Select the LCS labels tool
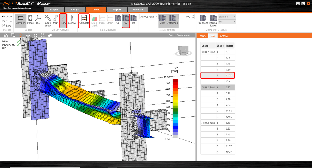This screenshot has width=312, height=168. (x=38, y=20)
